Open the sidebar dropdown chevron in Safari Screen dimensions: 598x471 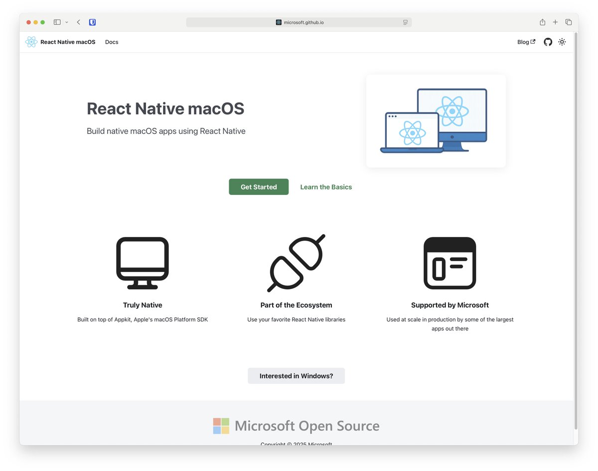coord(67,22)
